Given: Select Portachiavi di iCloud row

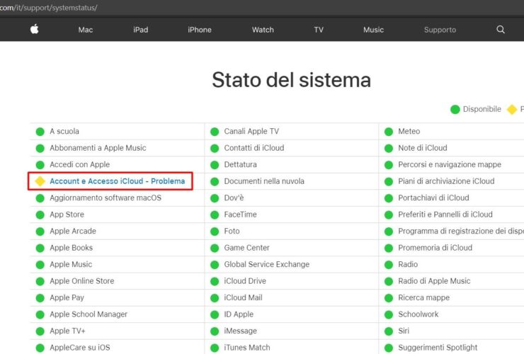Looking at the screenshot, I should click(452, 198).
